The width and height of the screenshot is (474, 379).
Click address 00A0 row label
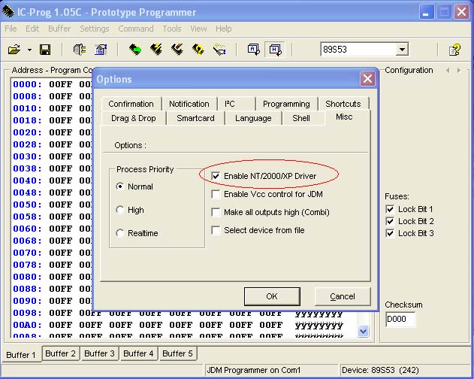tap(27, 325)
